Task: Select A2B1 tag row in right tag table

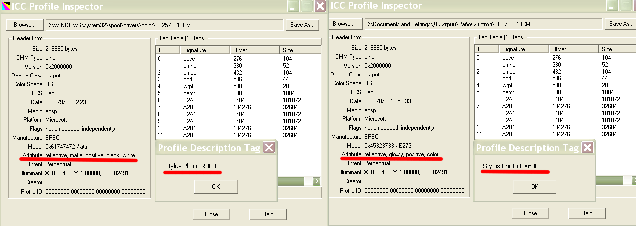Action: click(556, 127)
